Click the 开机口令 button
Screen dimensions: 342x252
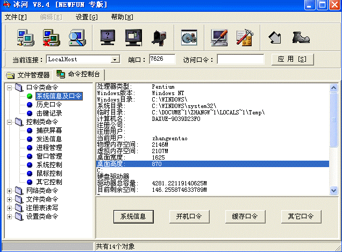(x=189, y=217)
